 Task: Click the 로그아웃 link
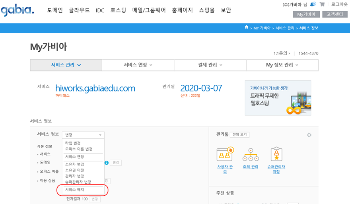click(339, 4)
